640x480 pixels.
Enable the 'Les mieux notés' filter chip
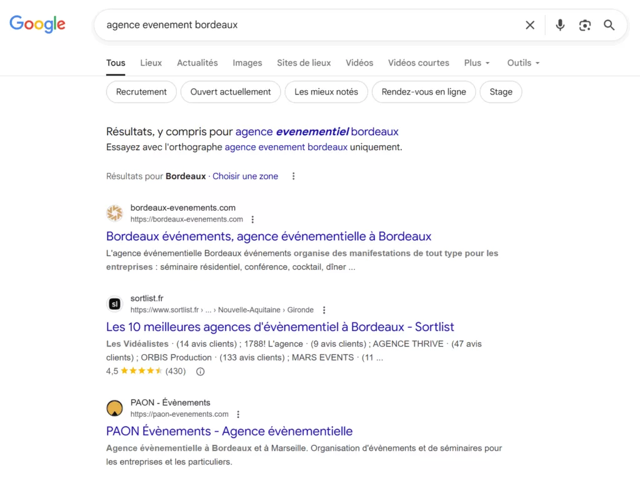tap(326, 92)
